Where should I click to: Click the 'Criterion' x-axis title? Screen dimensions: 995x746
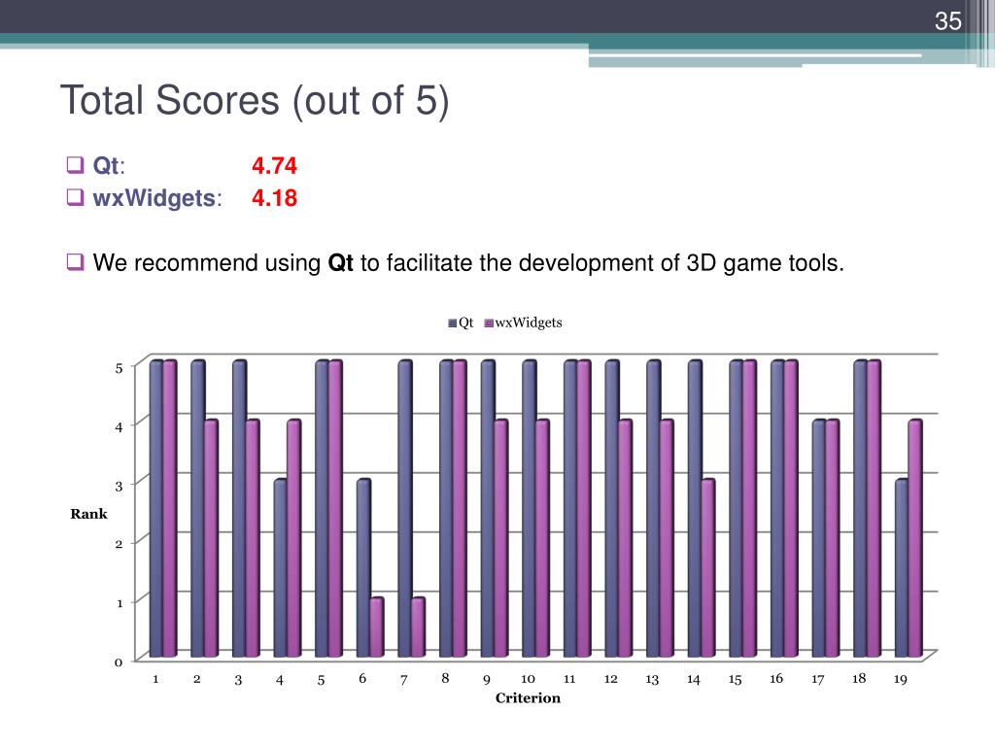528,697
